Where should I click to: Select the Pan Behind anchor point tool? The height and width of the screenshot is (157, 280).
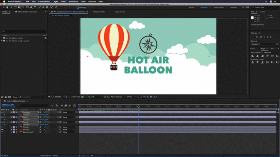(23, 7)
